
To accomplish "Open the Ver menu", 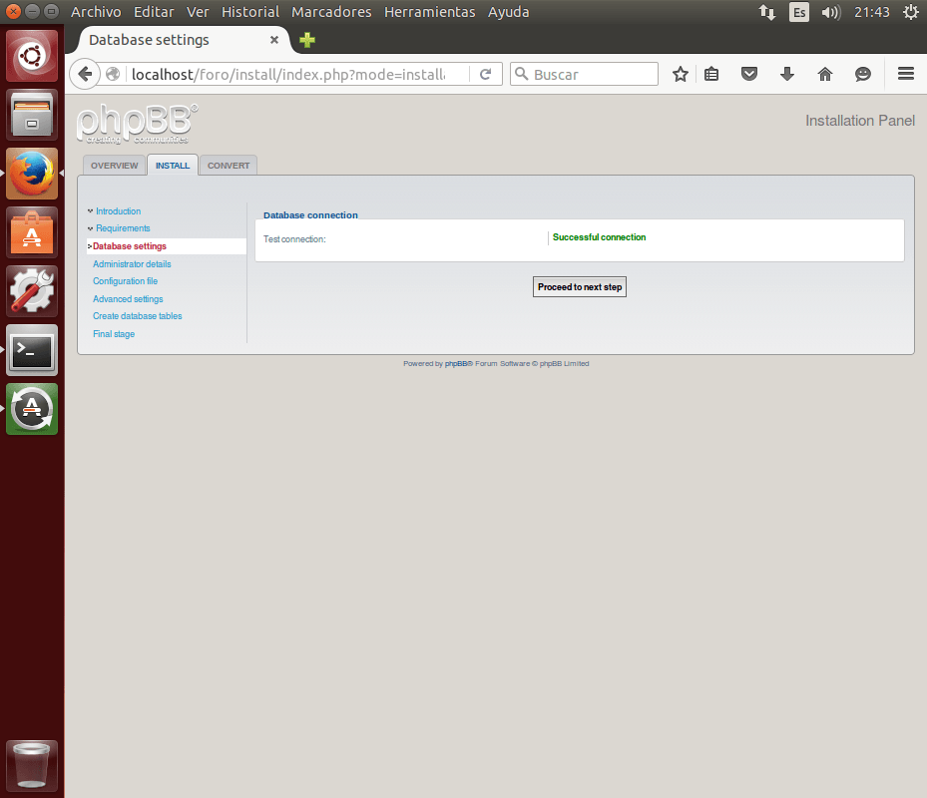I will 198,12.
